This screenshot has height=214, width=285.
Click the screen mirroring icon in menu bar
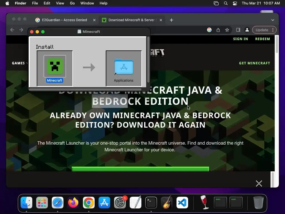pyautogui.click(x=216, y=3)
